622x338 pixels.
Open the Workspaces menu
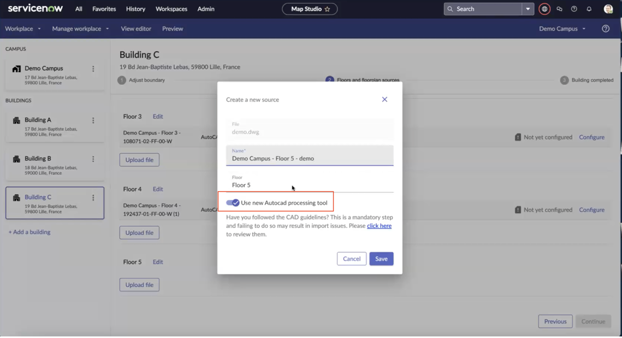coord(171,9)
